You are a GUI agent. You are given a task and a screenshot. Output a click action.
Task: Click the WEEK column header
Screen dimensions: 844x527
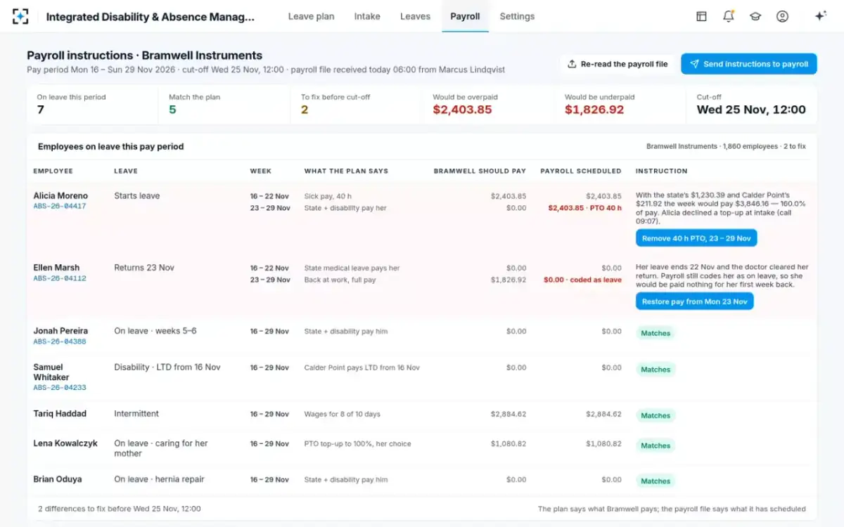[x=261, y=171]
